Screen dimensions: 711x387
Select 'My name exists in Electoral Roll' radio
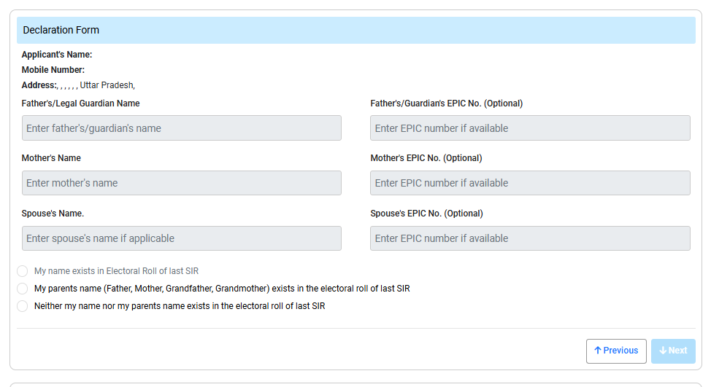pos(23,271)
